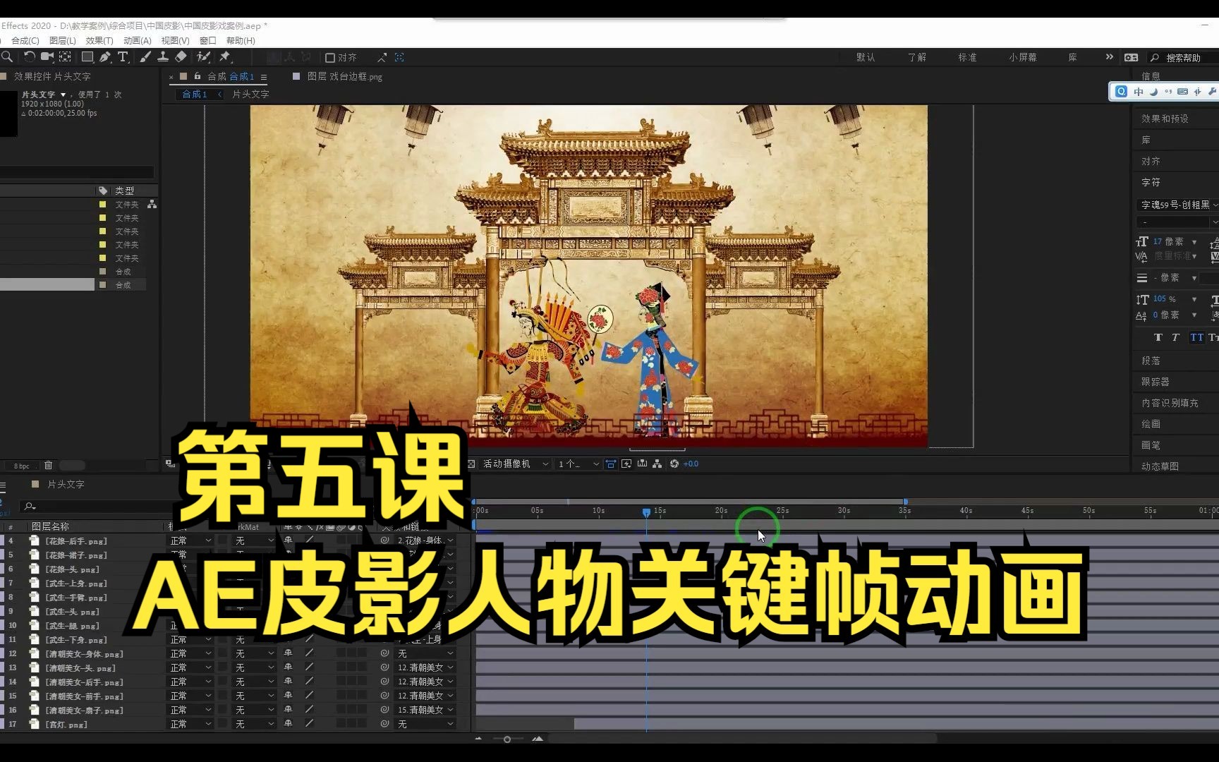Open parent dropdown for 清朝美女-身体 layer
1219x762 pixels.
pos(425,653)
